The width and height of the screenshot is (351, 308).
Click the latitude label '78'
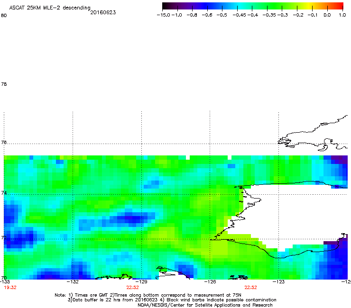point(4,84)
